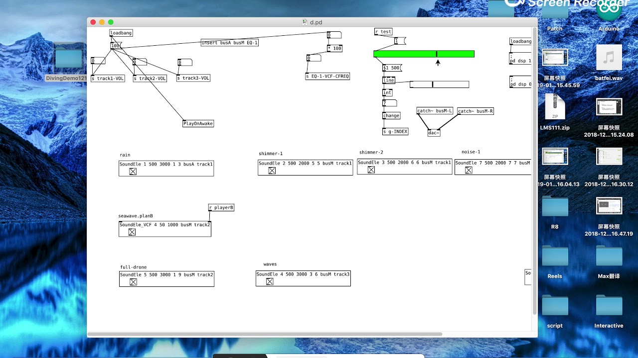Click the white horizontal slider beside line
The width and height of the screenshot is (638, 358).
coord(439,85)
